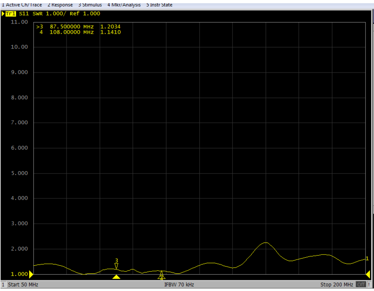Image resolution: width=374 pixels, height=291 pixels.
Task: Click the exclamation warning icon in status bar
Action: coord(369,285)
